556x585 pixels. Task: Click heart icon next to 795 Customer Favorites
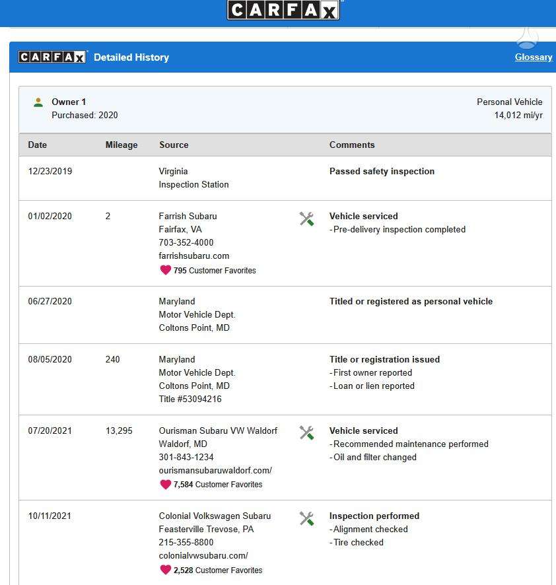tap(165, 270)
